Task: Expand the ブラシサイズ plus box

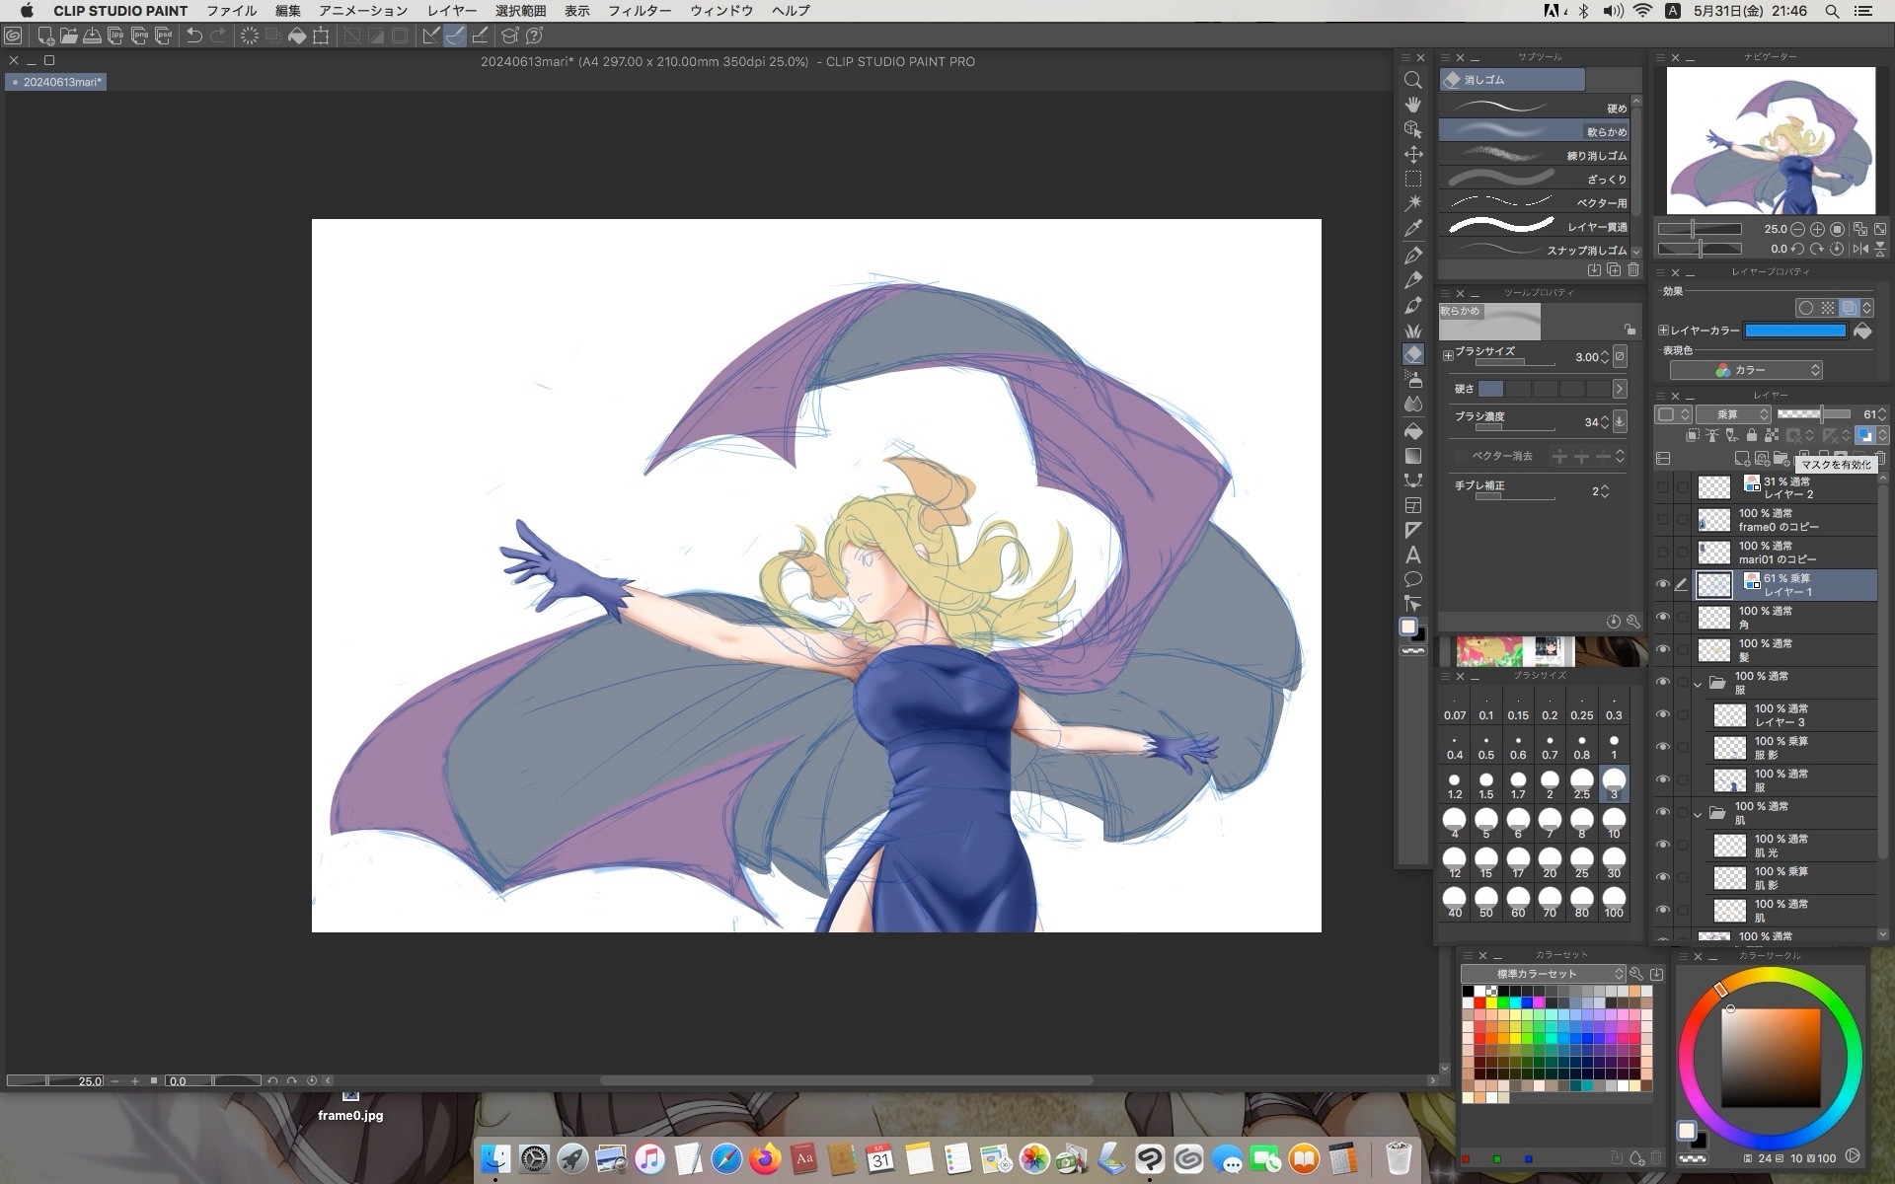Action: coord(1448,355)
